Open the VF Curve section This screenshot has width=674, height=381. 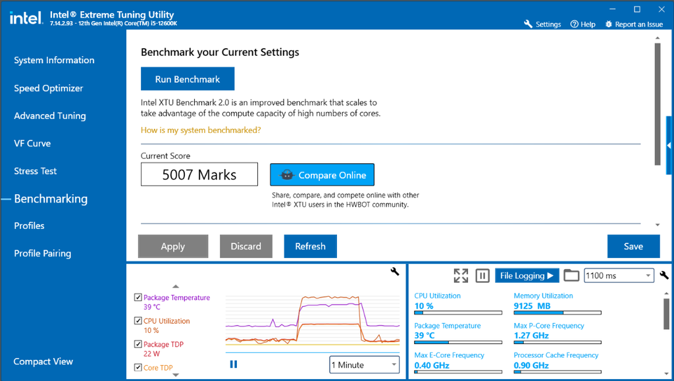click(x=32, y=143)
